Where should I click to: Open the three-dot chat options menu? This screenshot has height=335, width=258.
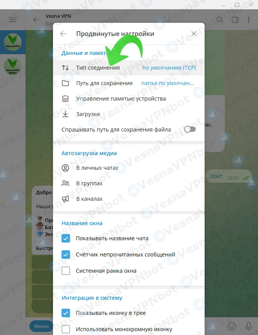click(249, 20)
